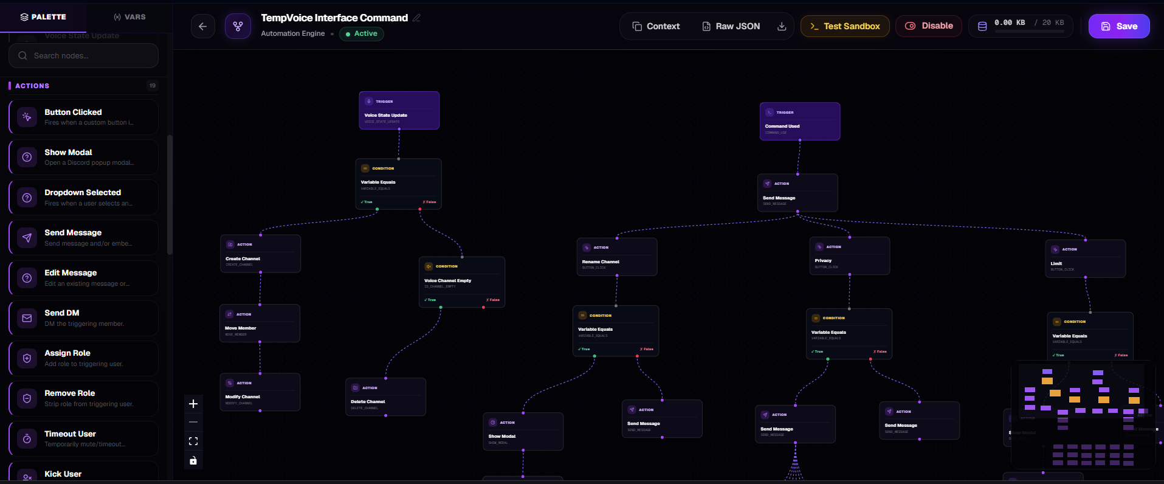Go back using the left arrow button
Screen dimensions: 1164x484
(203, 26)
